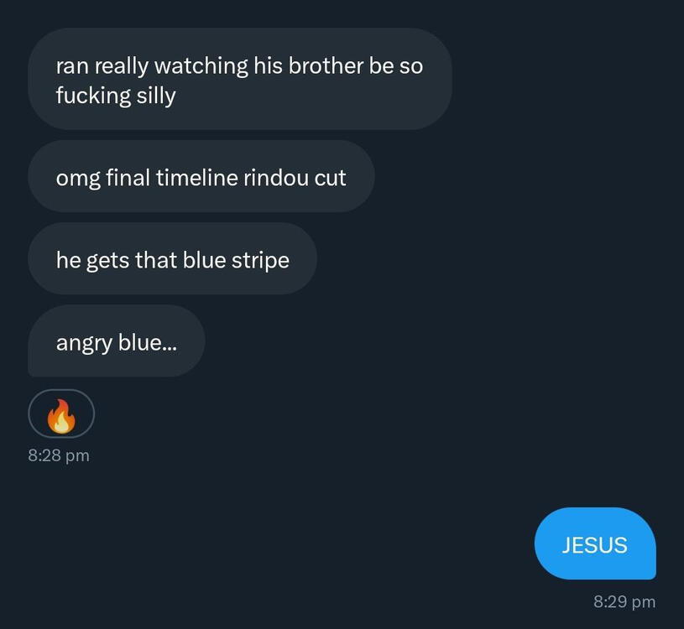
Task: Tap the 'angry blue...' message bubble
Action: pos(117,340)
